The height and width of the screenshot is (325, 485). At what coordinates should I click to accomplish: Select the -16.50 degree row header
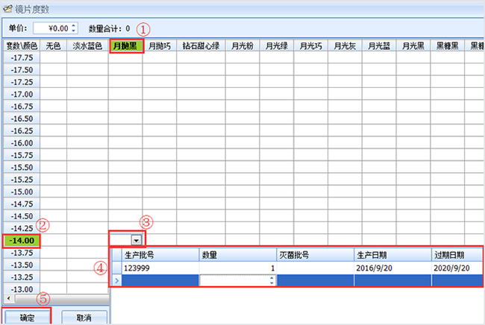tap(22, 119)
